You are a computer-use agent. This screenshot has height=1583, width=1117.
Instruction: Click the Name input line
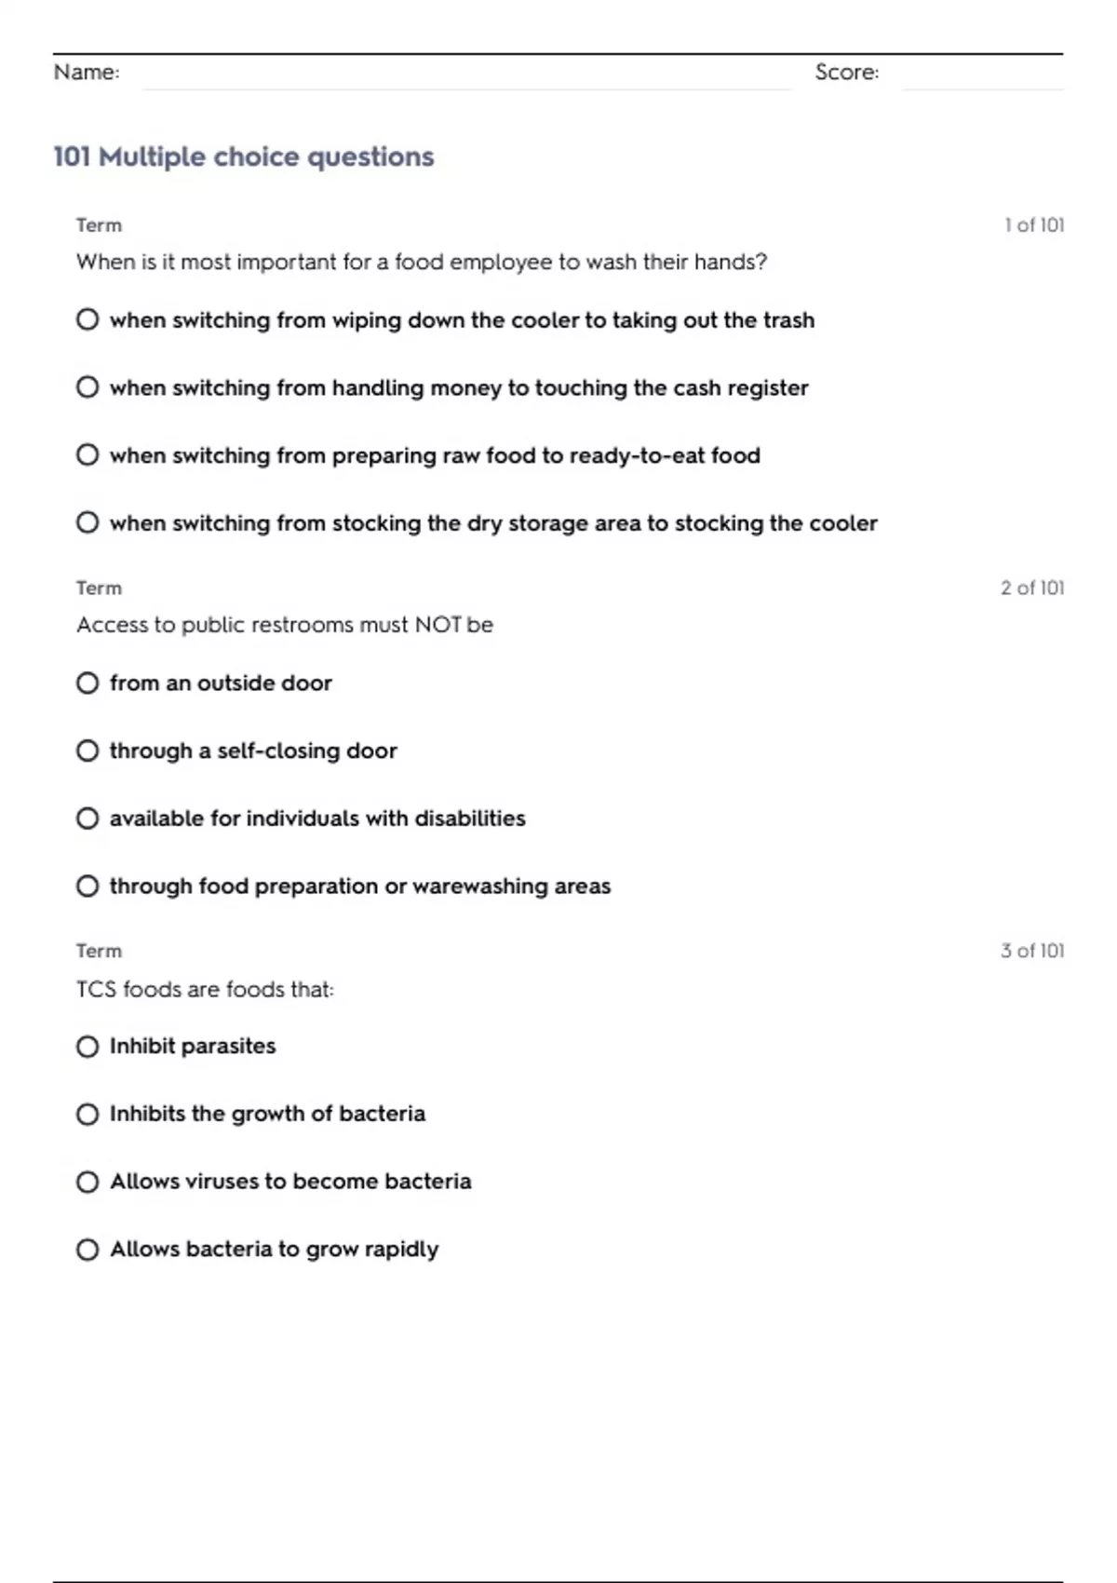pos(466,74)
